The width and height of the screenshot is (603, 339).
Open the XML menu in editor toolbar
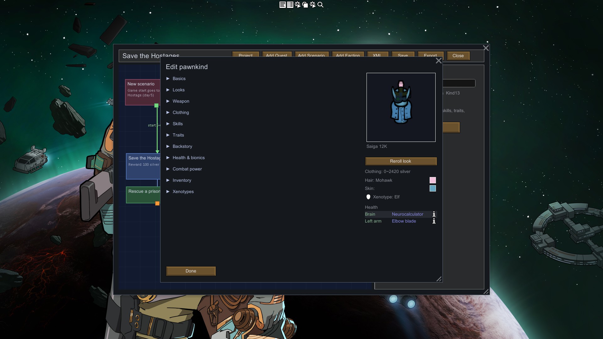pos(378,55)
